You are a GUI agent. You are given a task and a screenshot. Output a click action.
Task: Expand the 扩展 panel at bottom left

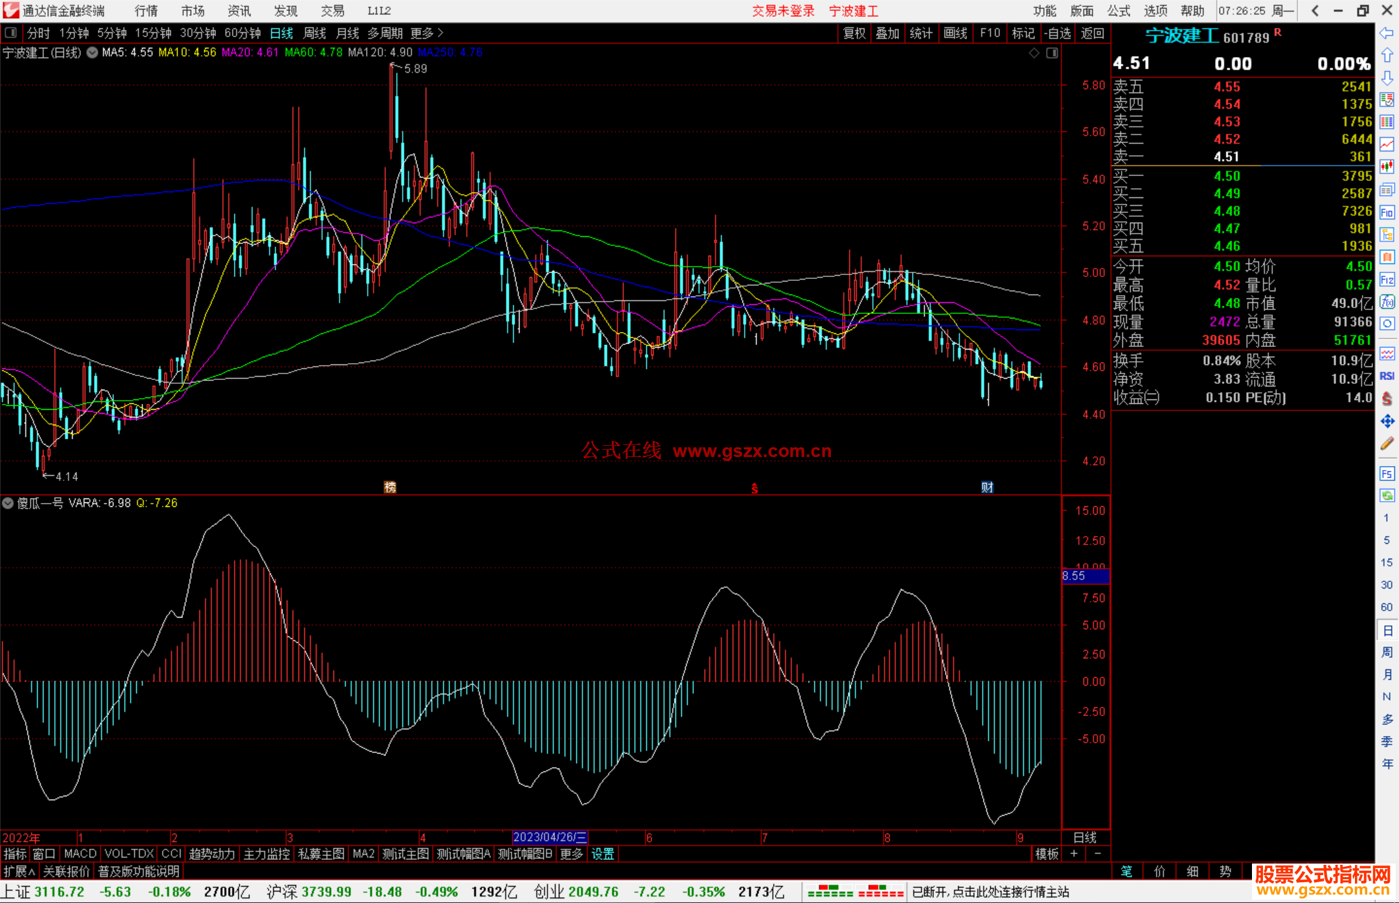pyautogui.click(x=19, y=871)
